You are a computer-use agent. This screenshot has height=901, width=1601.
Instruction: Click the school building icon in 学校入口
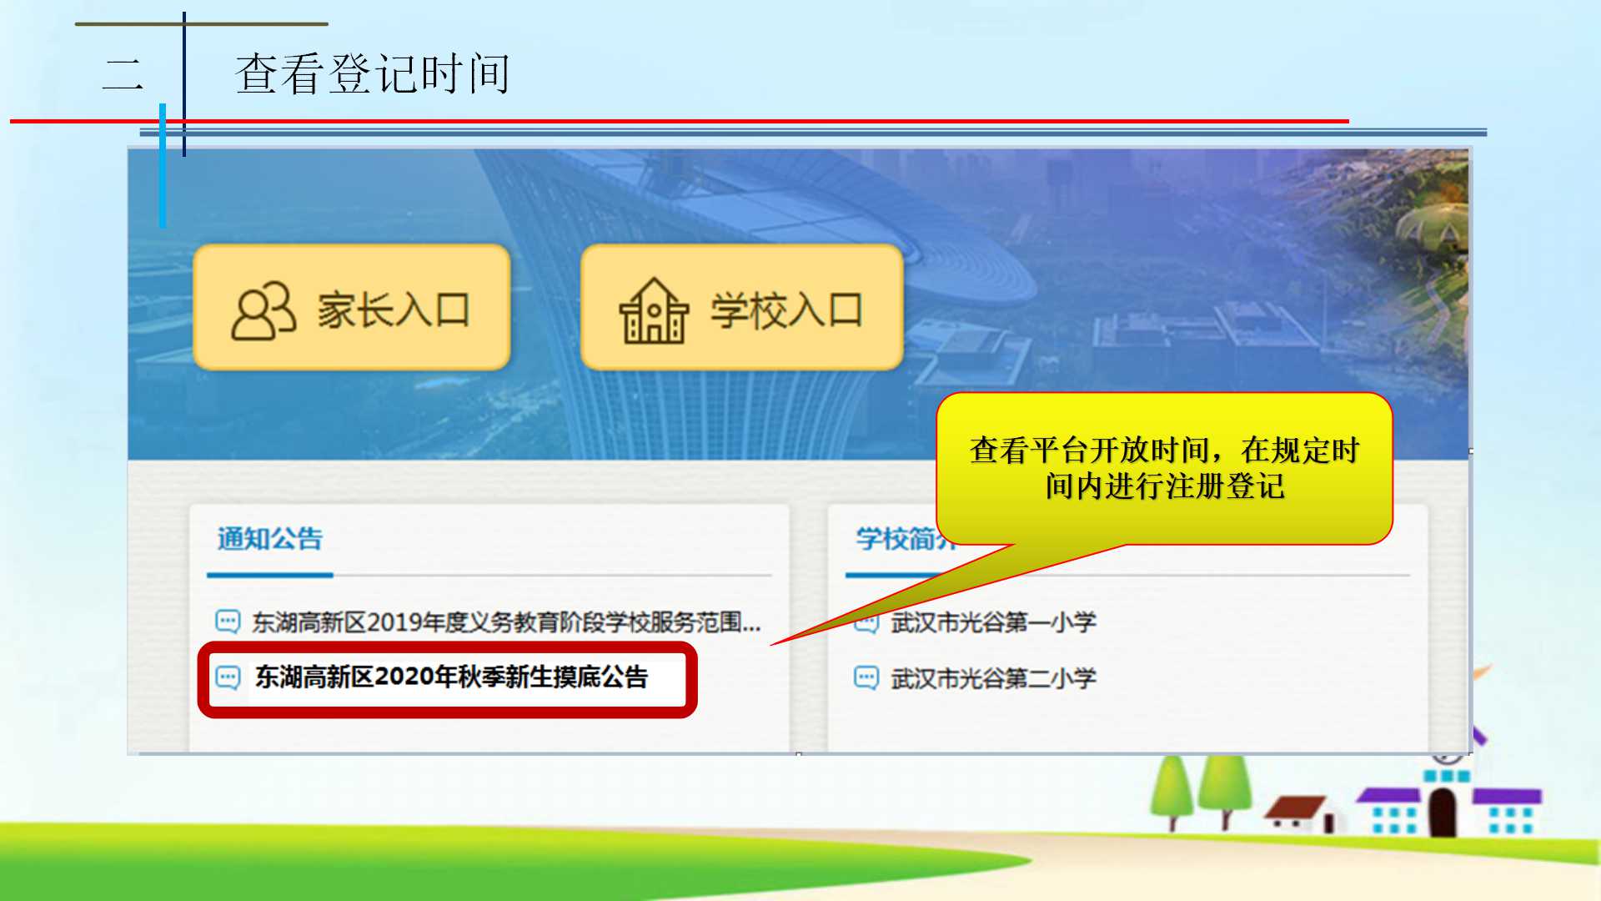[x=654, y=311]
